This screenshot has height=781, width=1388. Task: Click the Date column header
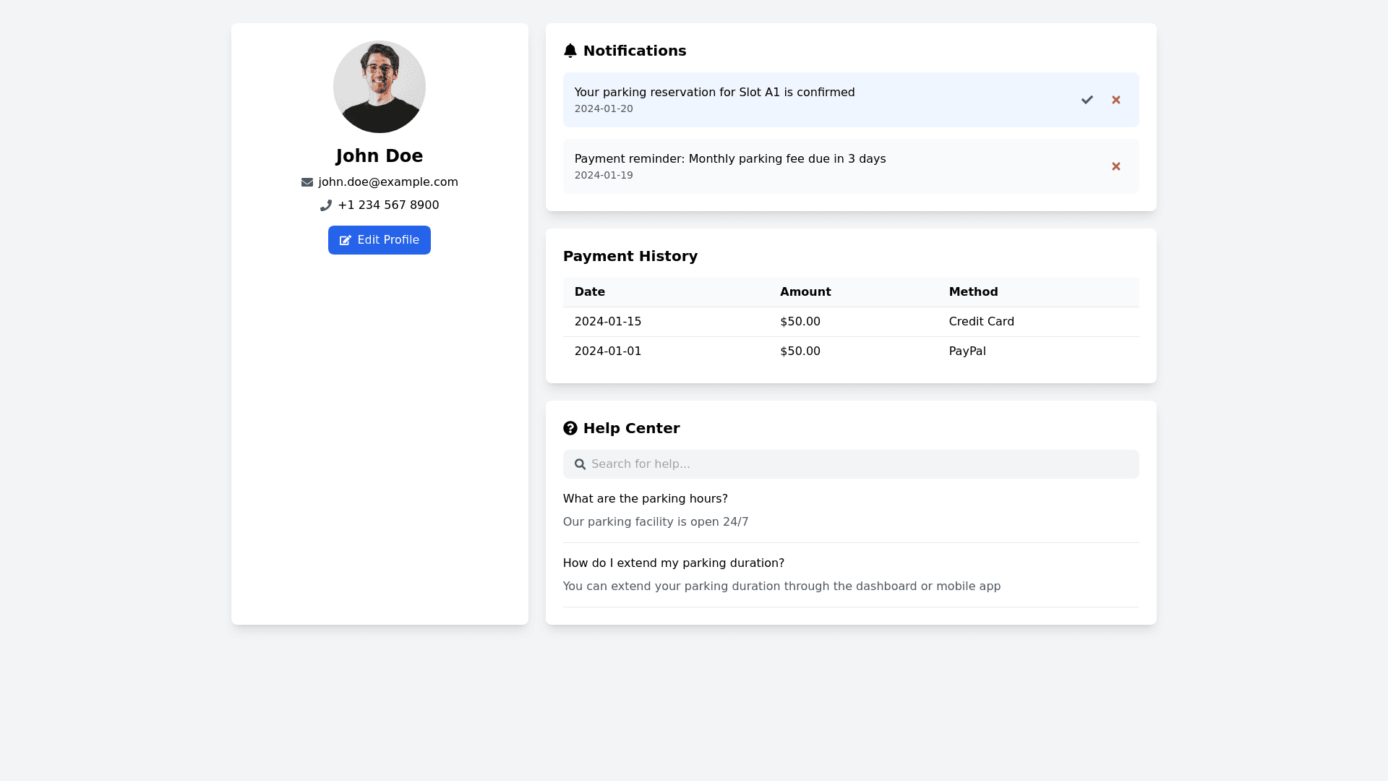coord(589,292)
